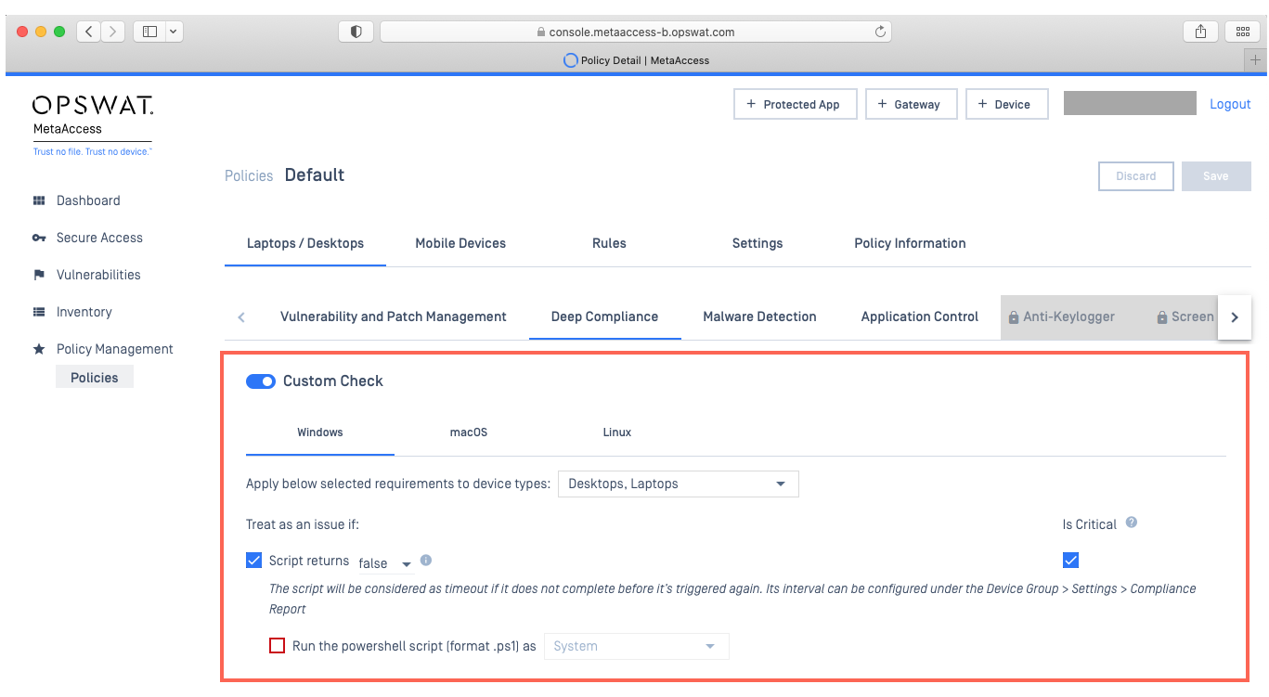Viewport: 1269px width, 697px height.
Task: Click the + Protected App button
Action: tap(795, 104)
